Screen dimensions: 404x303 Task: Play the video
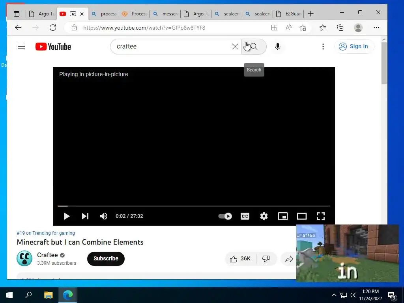click(x=66, y=216)
